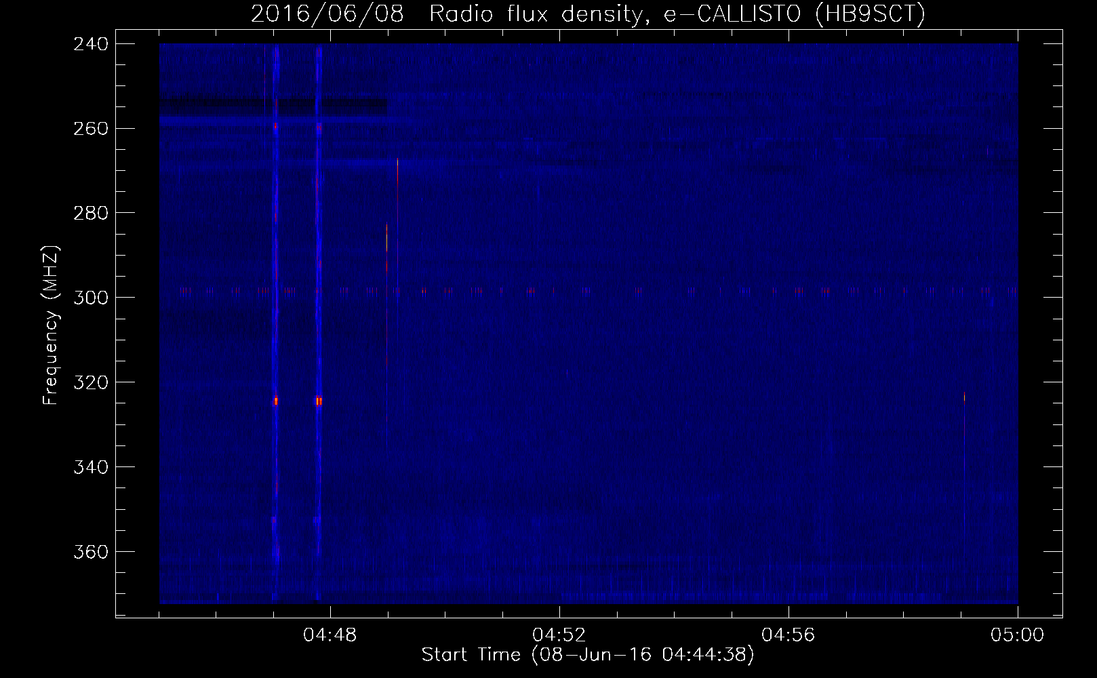Click the 280 frequency tick label
1097x678 pixels.
(91, 214)
